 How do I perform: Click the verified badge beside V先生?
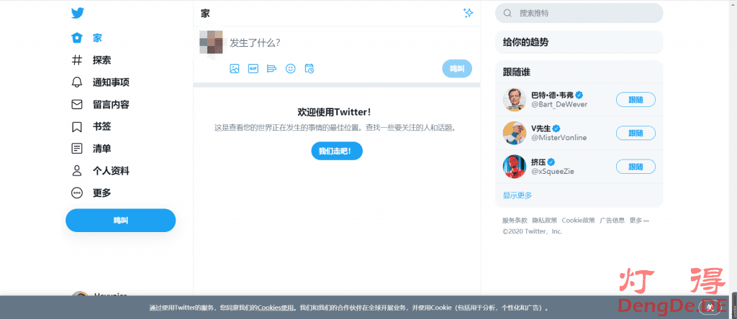pos(556,128)
